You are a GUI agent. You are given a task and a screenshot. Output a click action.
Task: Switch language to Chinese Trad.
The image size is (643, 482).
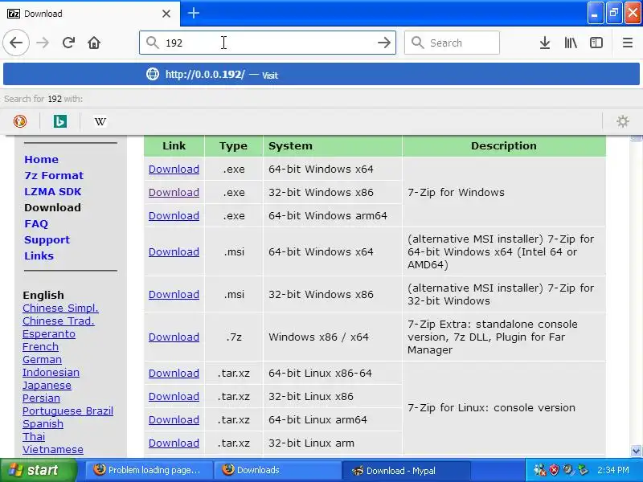[58, 321]
